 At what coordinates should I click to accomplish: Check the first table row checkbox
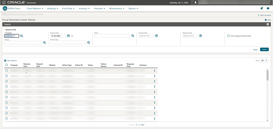pos(7,70)
